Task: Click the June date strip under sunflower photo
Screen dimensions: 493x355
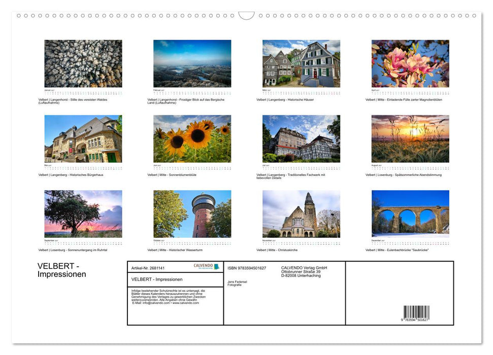Action: coord(192,168)
